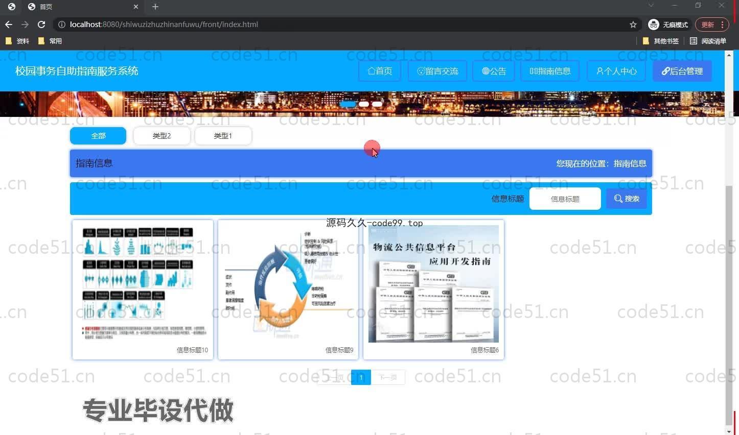Open the 个人中心 navigation item
Viewport: 739px width, 435px height.
tap(616, 71)
